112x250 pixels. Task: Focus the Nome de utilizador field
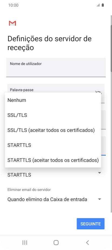56,67
